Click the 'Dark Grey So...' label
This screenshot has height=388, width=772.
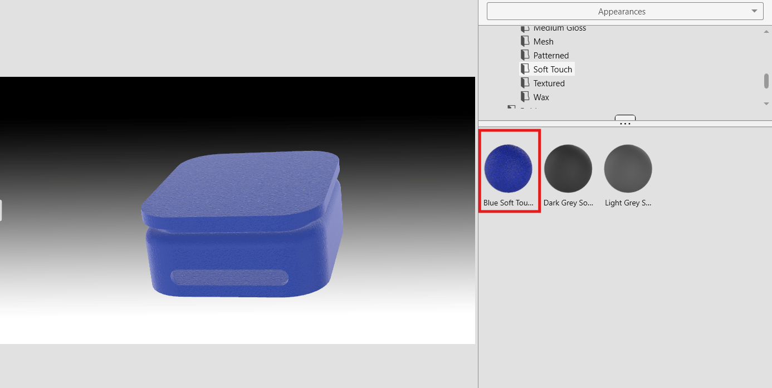point(568,203)
